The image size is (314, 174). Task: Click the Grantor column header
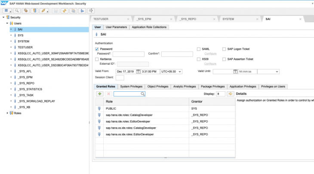pyautogui.click(x=212, y=102)
